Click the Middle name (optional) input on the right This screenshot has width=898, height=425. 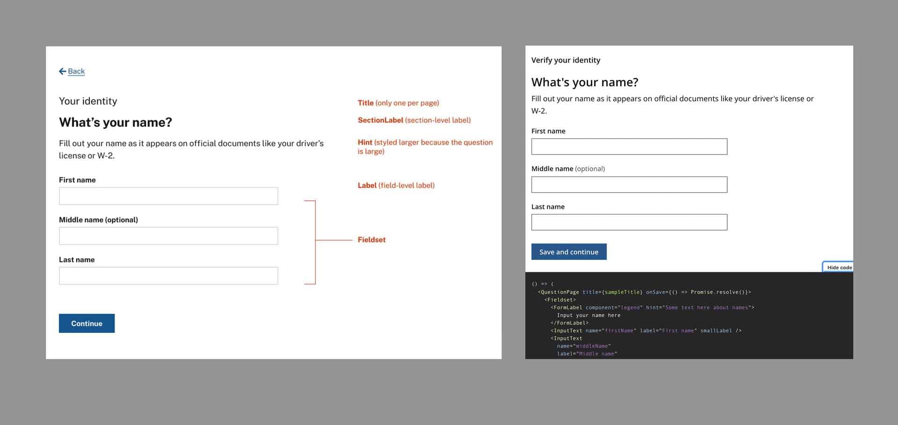(629, 184)
